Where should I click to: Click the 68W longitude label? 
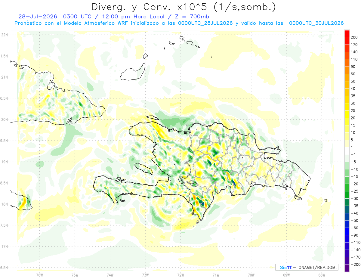point(322,275)
